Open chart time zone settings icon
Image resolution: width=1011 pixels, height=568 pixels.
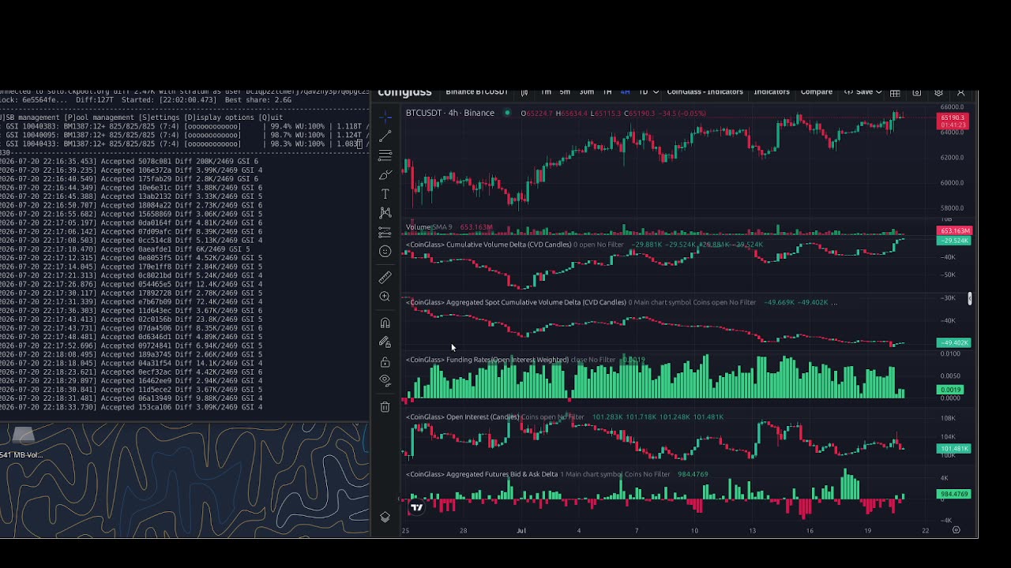pos(956,530)
